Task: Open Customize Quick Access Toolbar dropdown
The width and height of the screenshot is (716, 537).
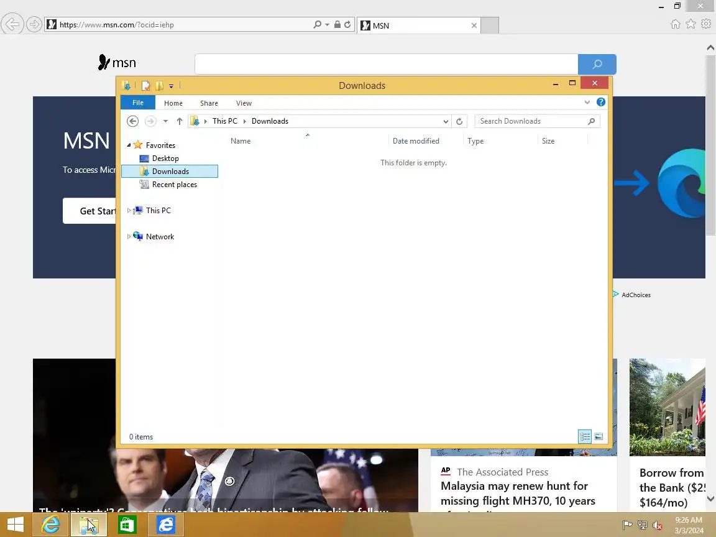Action: click(172, 86)
